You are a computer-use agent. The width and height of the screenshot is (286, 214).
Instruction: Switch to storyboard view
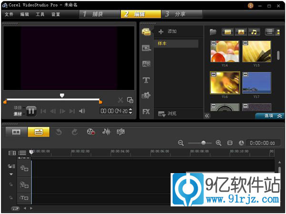(16, 132)
